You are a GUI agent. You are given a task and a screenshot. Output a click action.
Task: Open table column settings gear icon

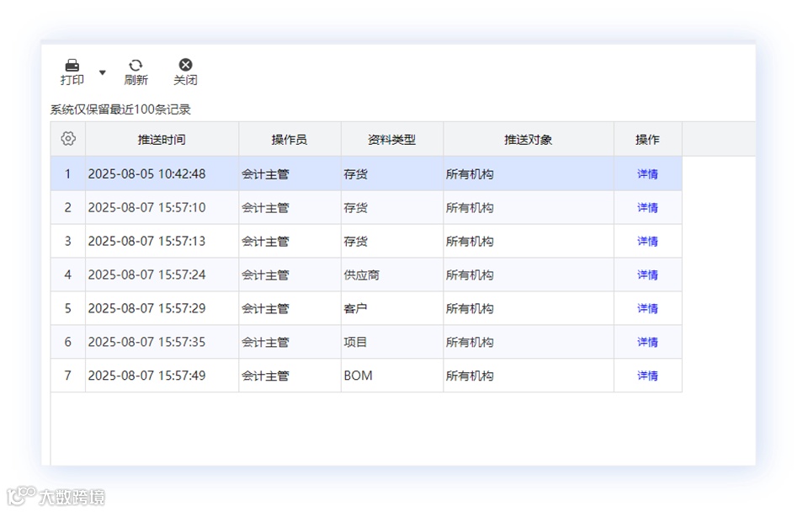click(68, 138)
